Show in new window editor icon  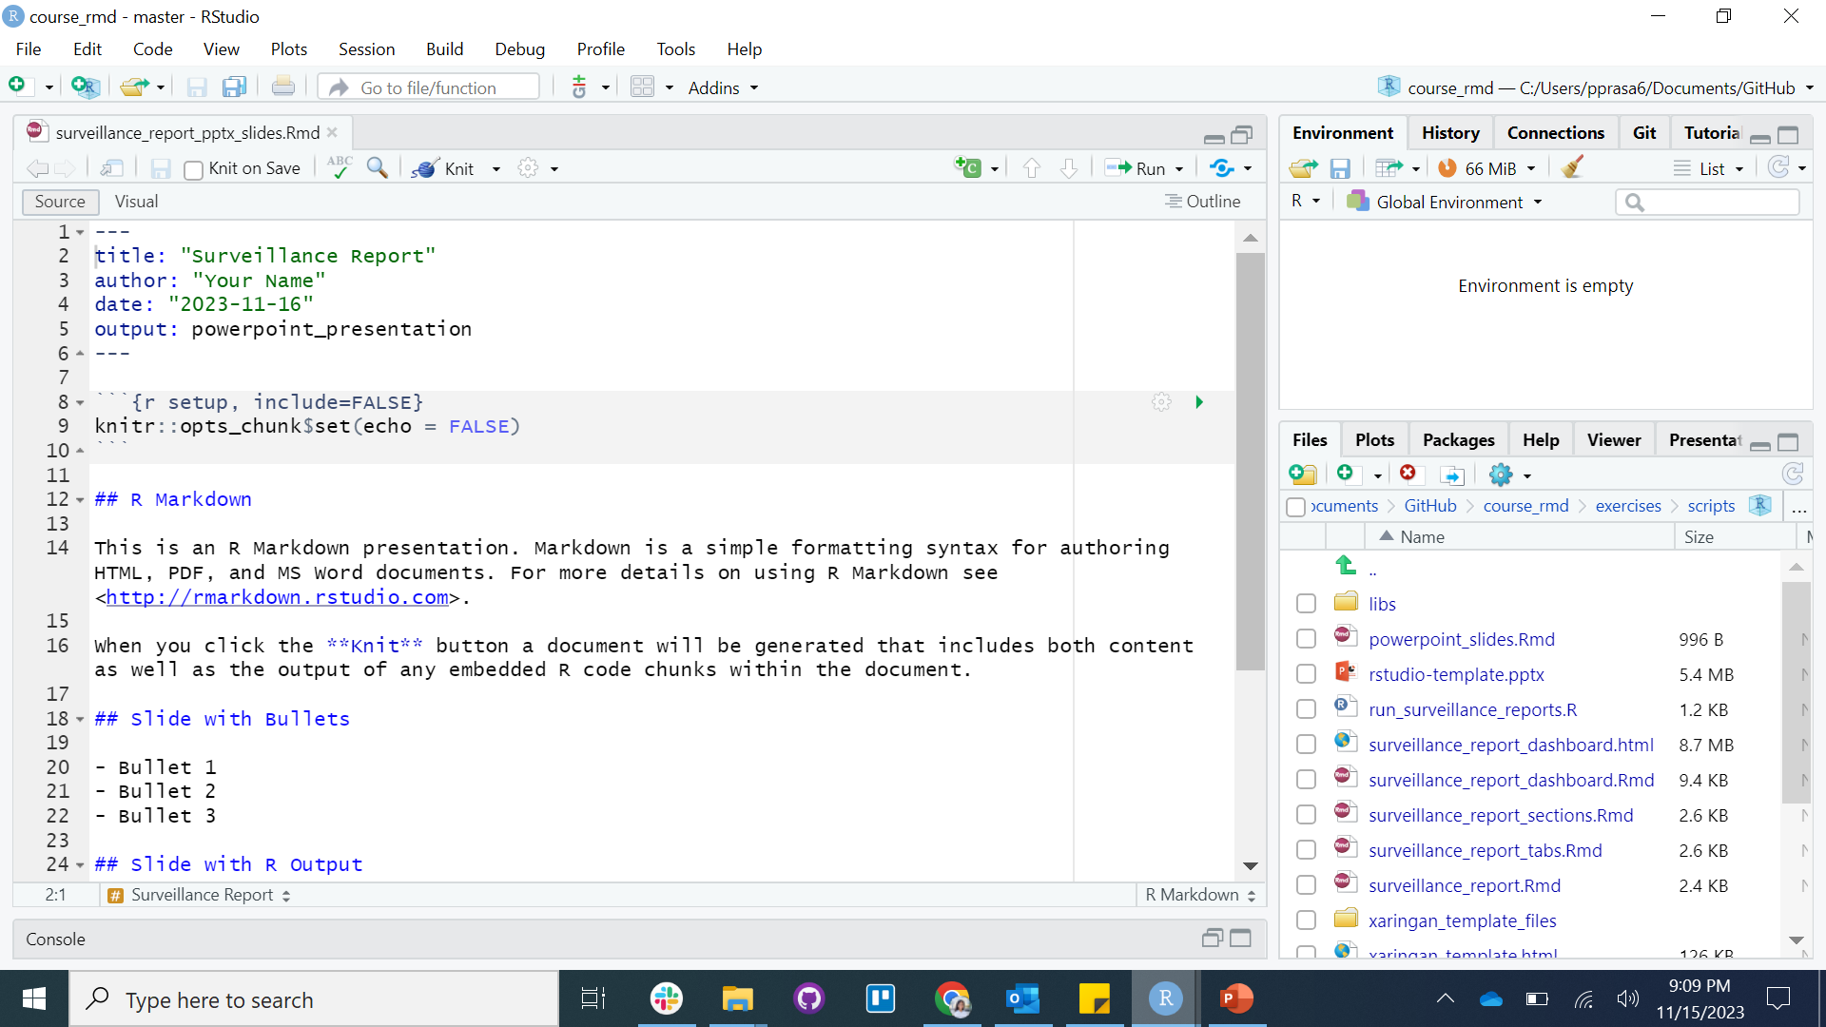coord(112,168)
